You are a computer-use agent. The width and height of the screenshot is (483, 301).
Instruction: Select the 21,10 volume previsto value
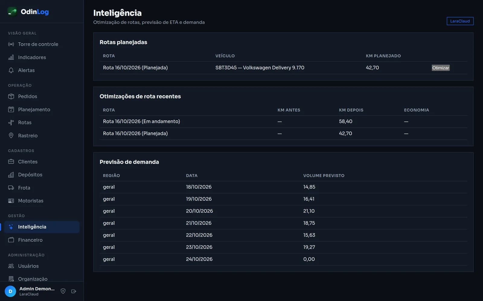[309, 211]
